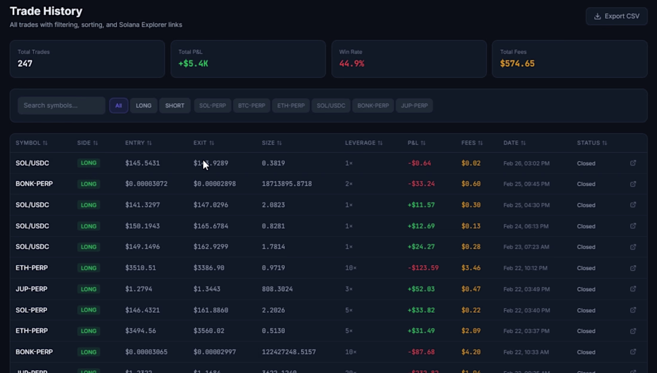Click the Win Rate 44.9% value
The width and height of the screenshot is (657, 373).
pos(352,64)
